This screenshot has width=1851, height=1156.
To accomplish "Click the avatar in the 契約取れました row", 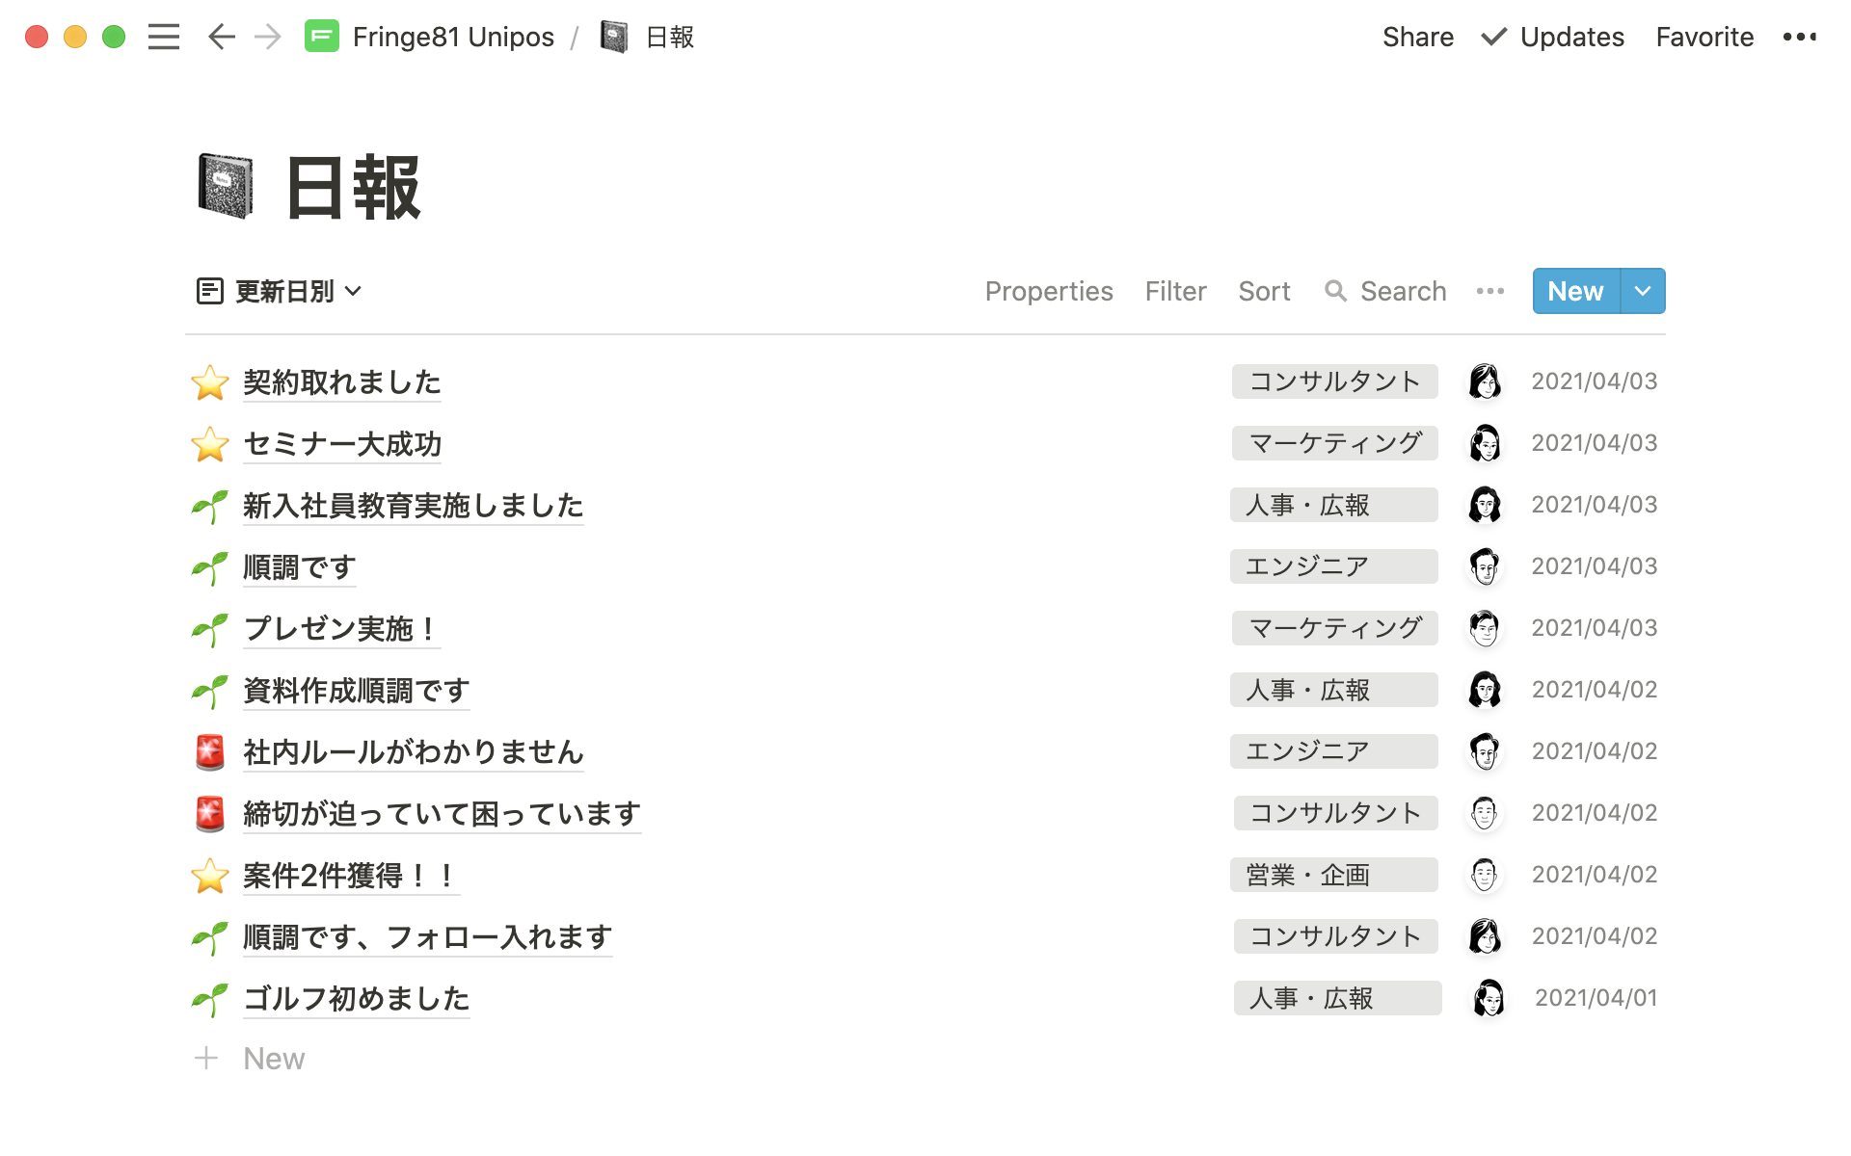I will click(x=1485, y=381).
